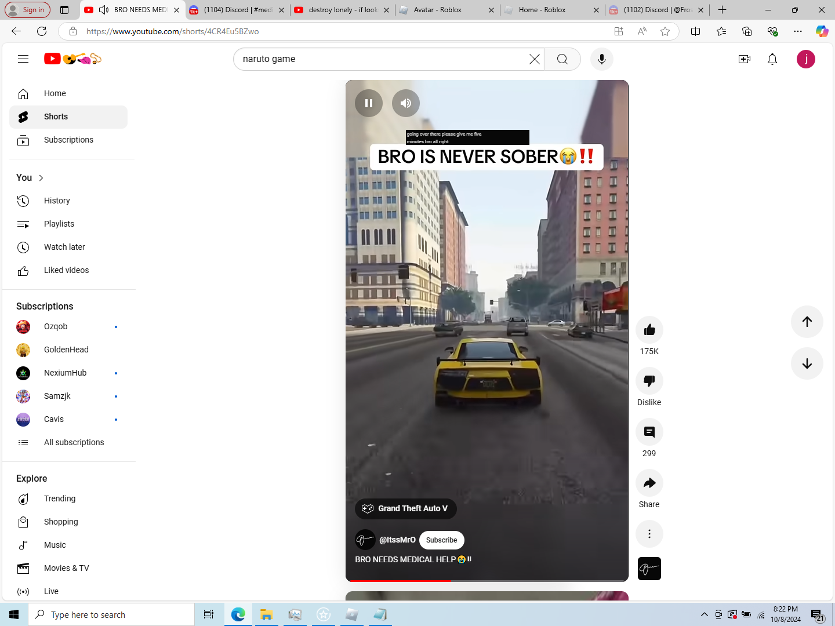Pause the Short video
Screen dimensions: 835x626
coord(369,103)
